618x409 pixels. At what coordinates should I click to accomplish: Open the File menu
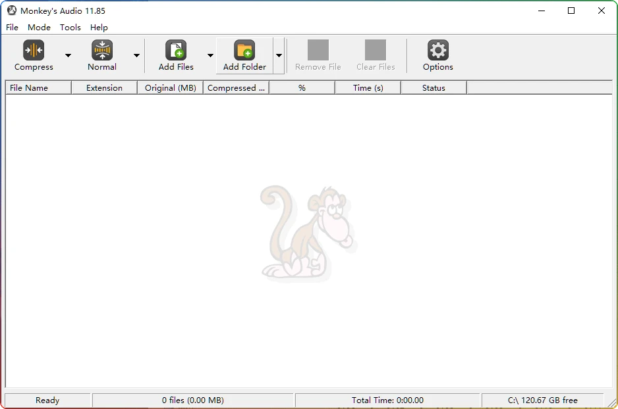tap(12, 28)
